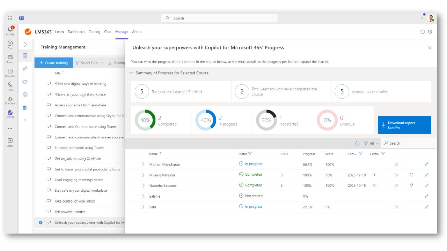The image size is (447, 251).
Task: Expand Salama's learner row
Action: click(143, 196)
